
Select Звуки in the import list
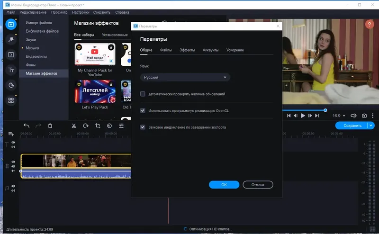pos(31,40)
